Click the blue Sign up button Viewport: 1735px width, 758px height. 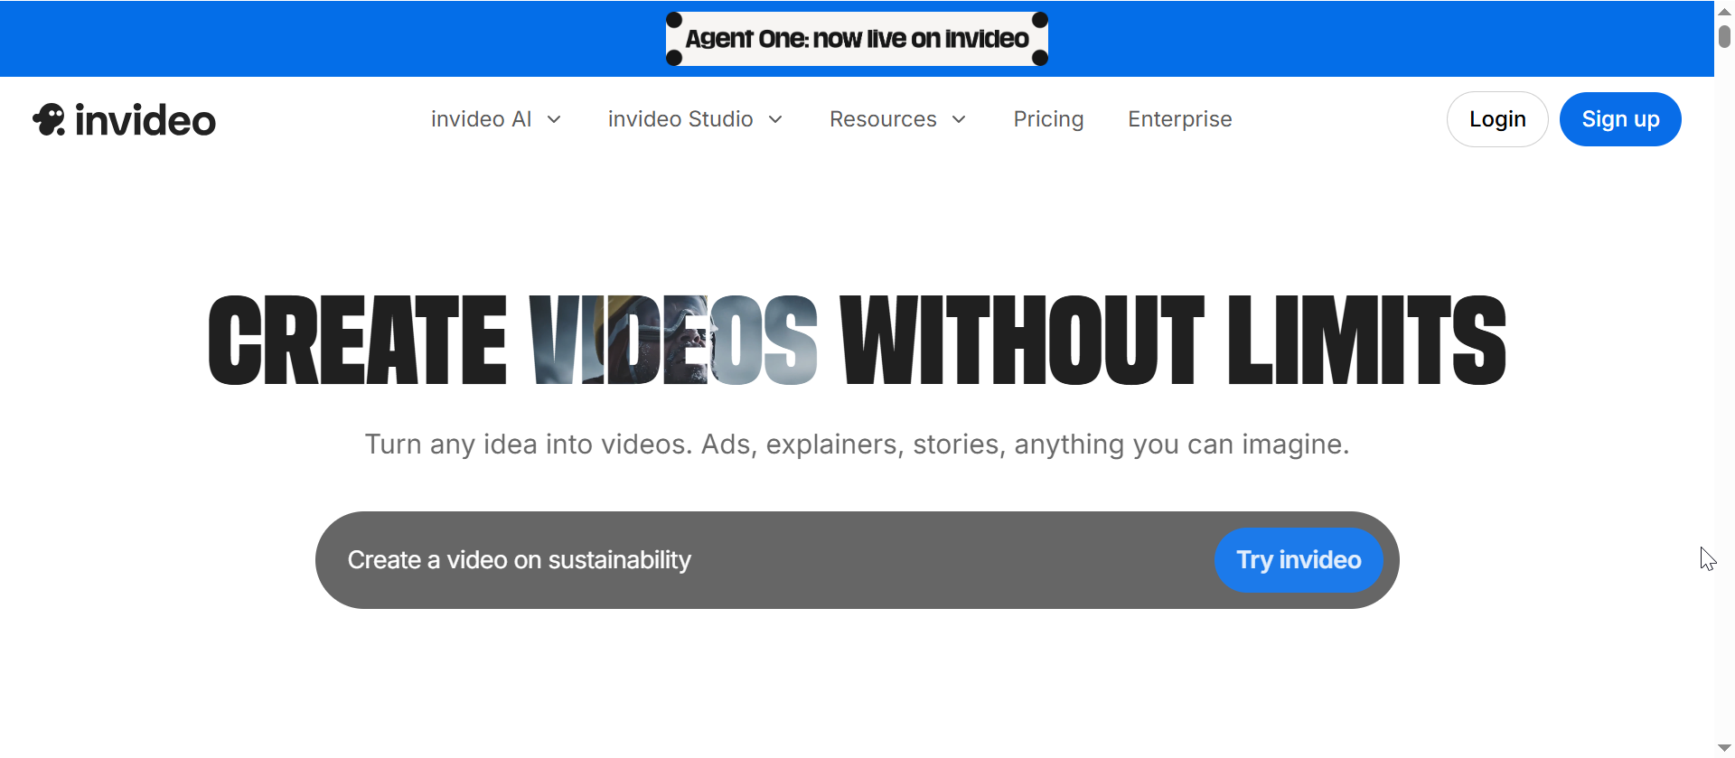(1620, 119)
